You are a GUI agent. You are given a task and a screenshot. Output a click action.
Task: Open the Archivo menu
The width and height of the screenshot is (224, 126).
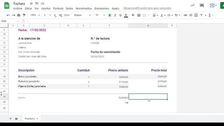point(18,8)
